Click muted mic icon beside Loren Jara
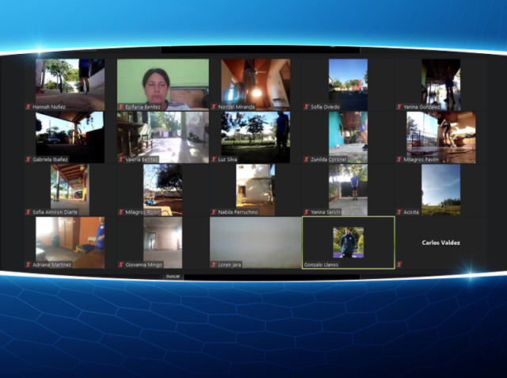507x378 pixels. [214, 265]
